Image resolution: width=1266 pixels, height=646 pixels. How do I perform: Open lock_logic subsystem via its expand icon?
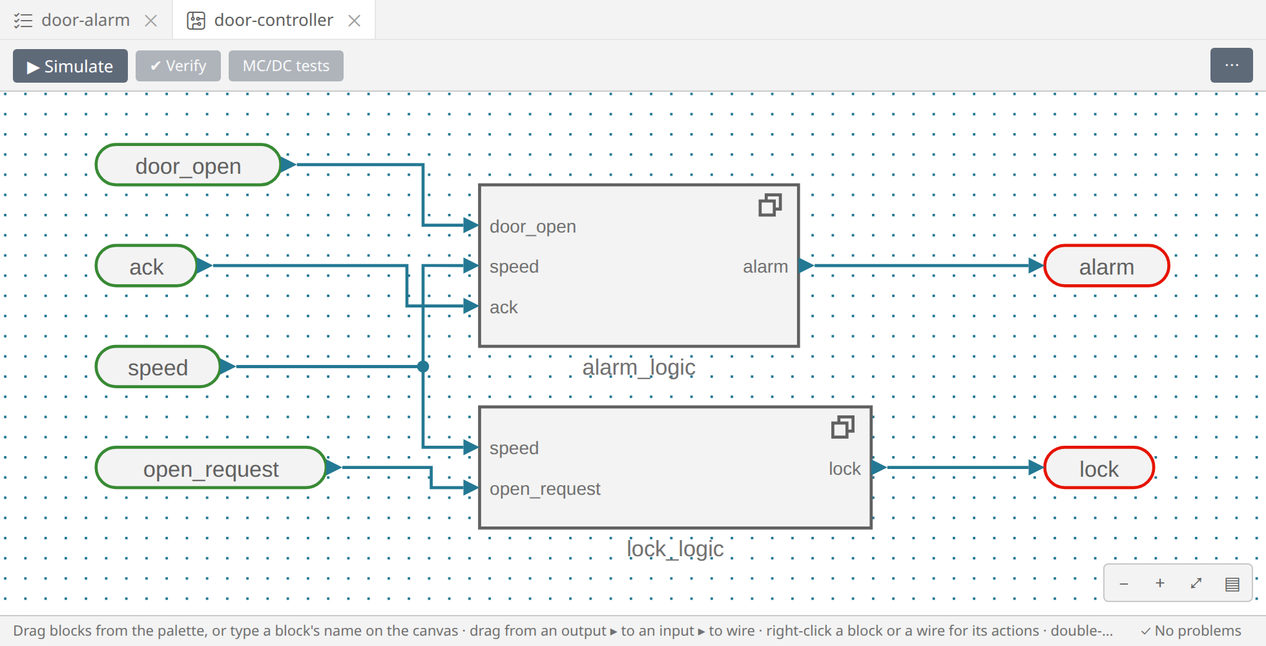(x=842, y=427)
